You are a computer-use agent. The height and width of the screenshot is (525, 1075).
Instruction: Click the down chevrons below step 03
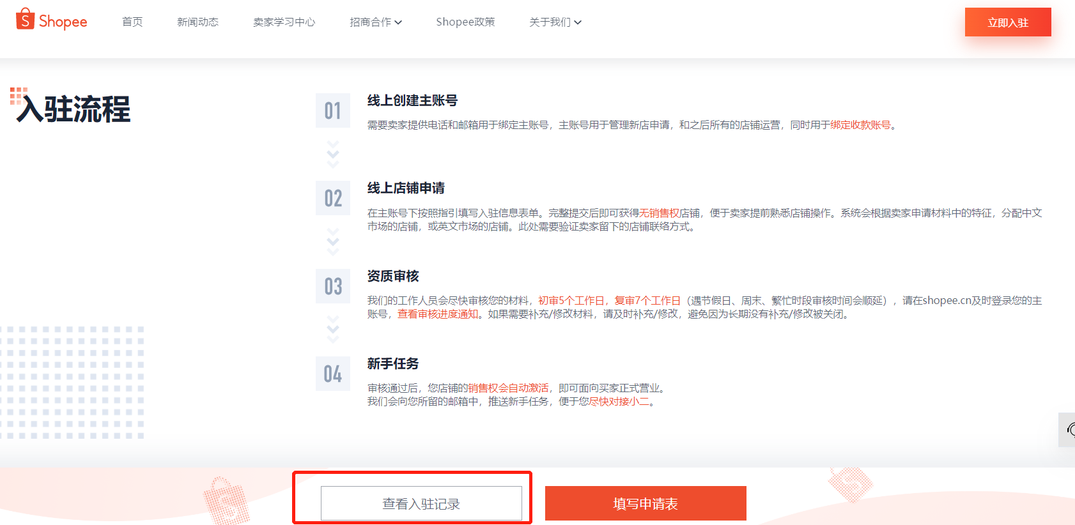[332, 329]
